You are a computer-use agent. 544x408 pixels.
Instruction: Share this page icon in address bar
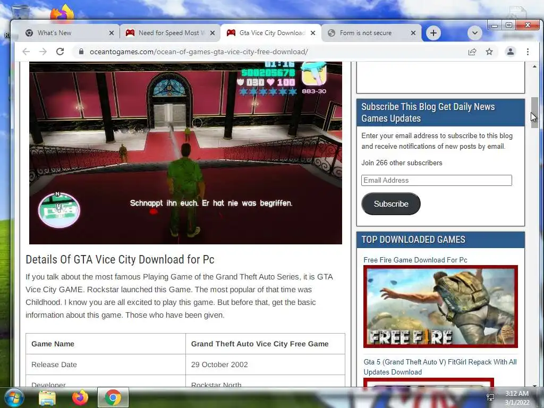(x=472, y=52)
